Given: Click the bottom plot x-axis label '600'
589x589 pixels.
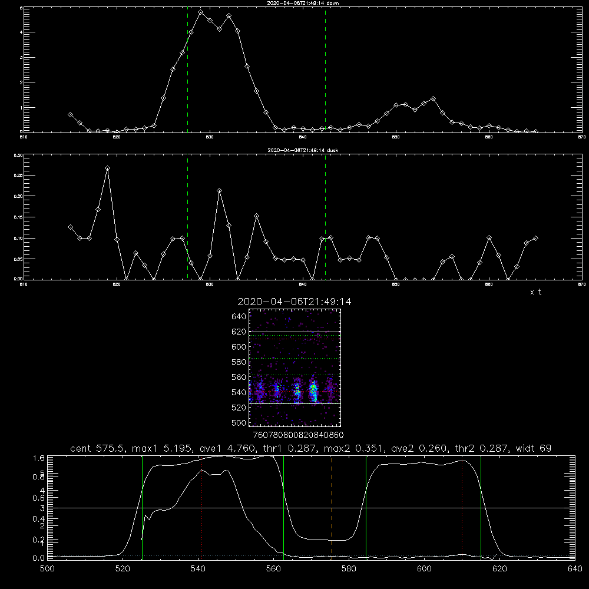Looking at the screenshot, I should tap(424, 569).
